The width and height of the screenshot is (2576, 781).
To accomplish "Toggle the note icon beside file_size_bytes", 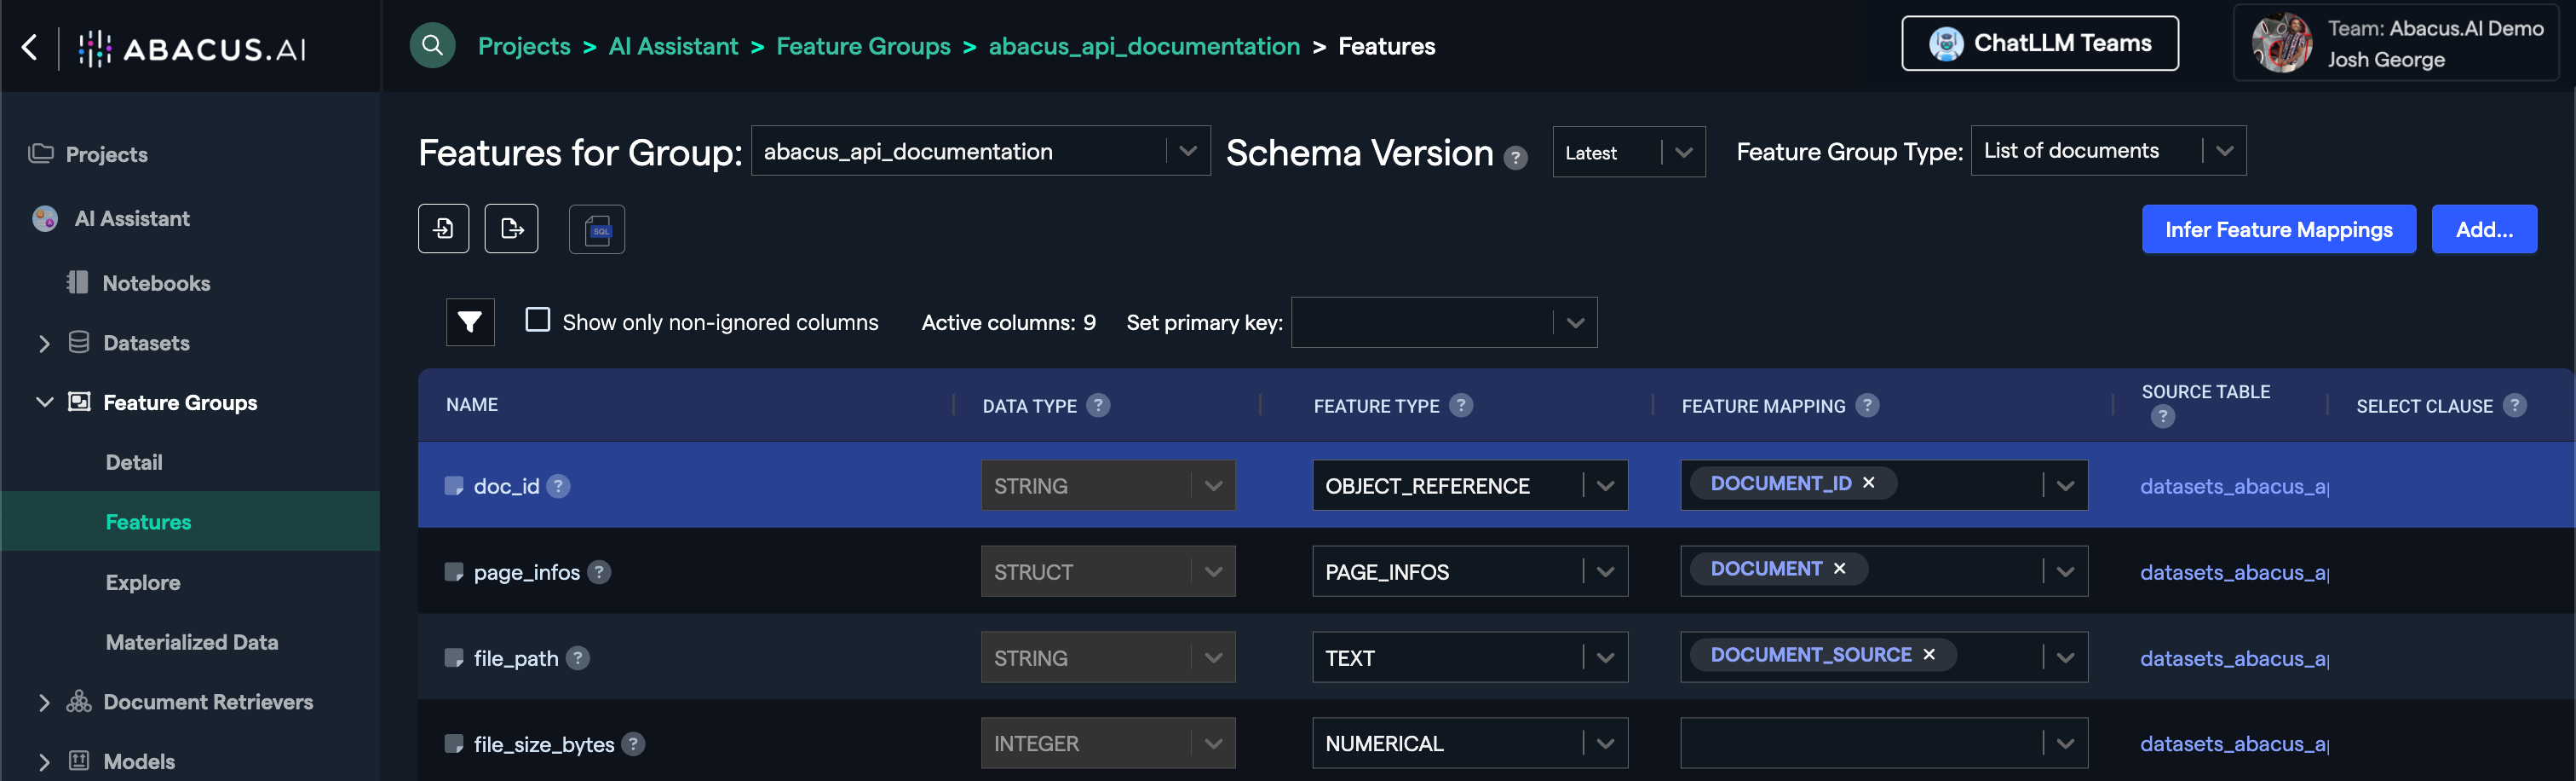I will (x=454, y=744).
